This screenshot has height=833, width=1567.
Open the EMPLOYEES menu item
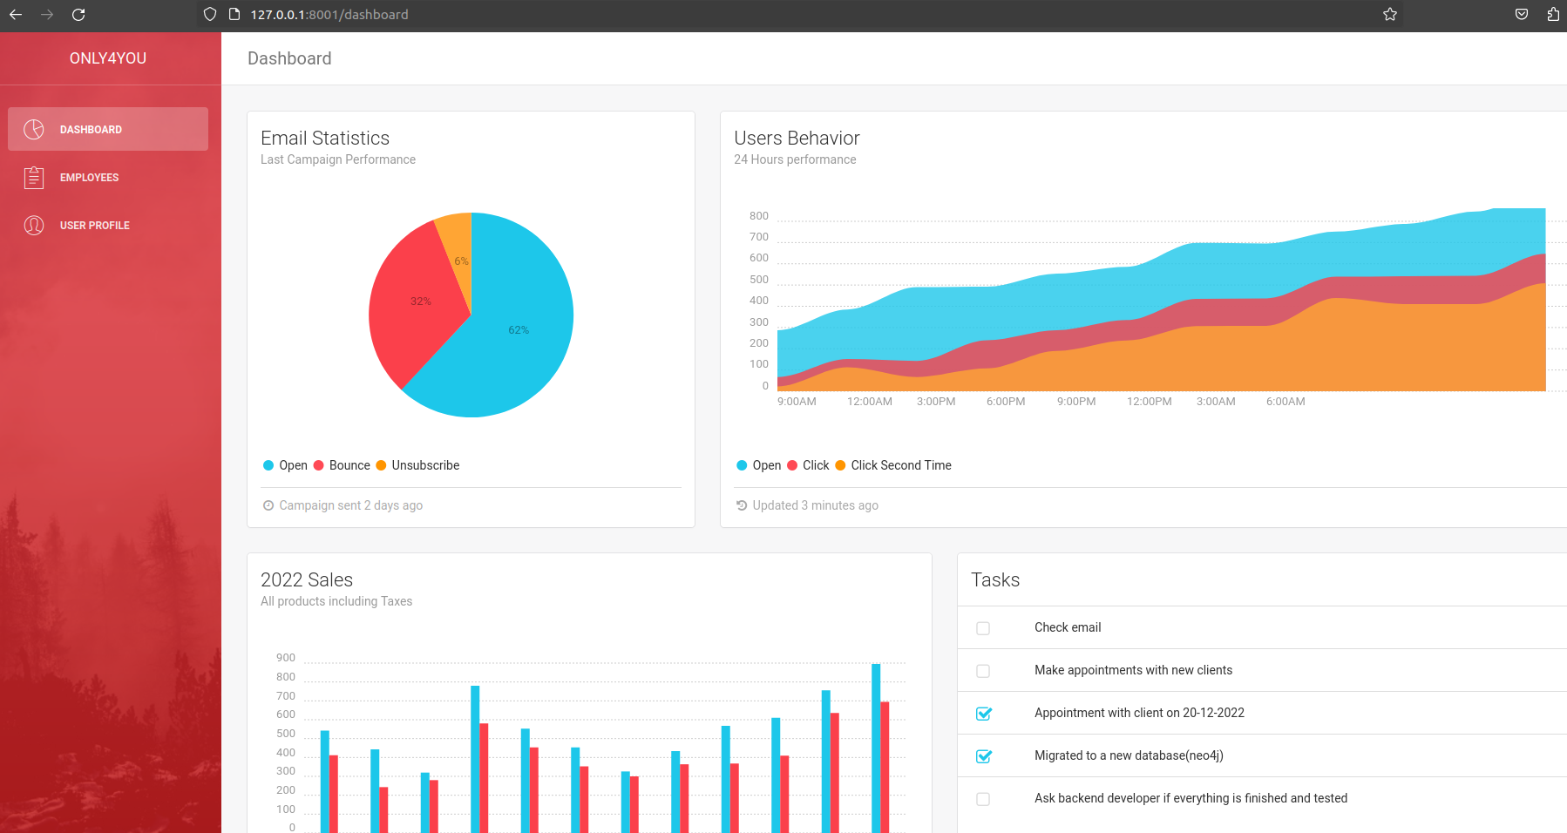[x=108, y=177]
